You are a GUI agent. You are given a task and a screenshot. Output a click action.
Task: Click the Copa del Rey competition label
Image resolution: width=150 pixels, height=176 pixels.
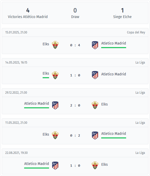point(136,32)
